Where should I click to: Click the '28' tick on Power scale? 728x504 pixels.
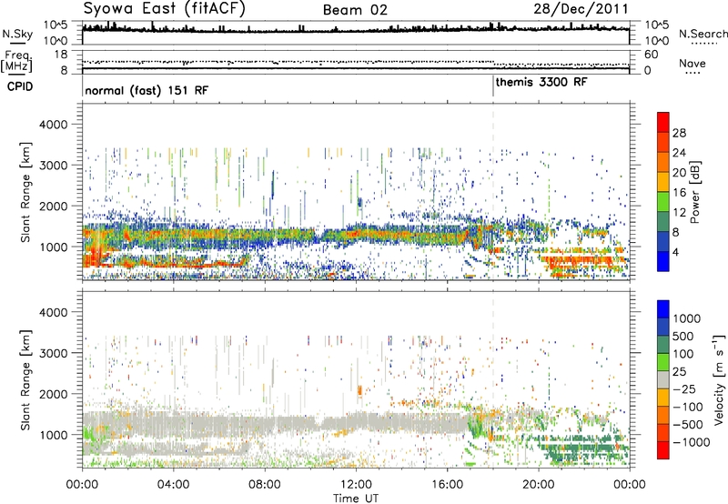point(679,133)
